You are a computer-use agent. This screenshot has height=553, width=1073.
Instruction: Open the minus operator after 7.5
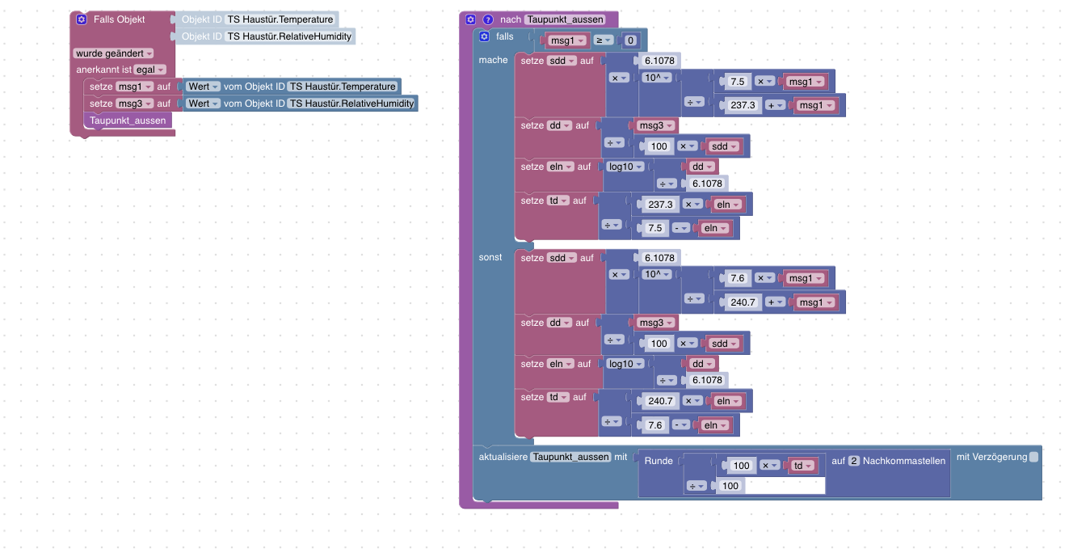(682, 228)
